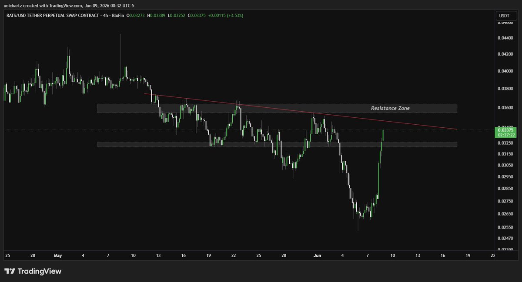522x282 pixels.
Task: Click the low value L0.03252 in header
Action: 177,15
